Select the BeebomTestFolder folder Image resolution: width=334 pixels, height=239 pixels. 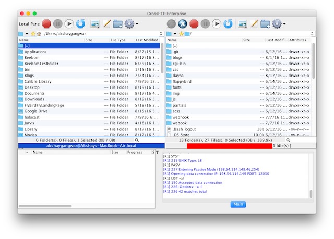click(89, 64)
